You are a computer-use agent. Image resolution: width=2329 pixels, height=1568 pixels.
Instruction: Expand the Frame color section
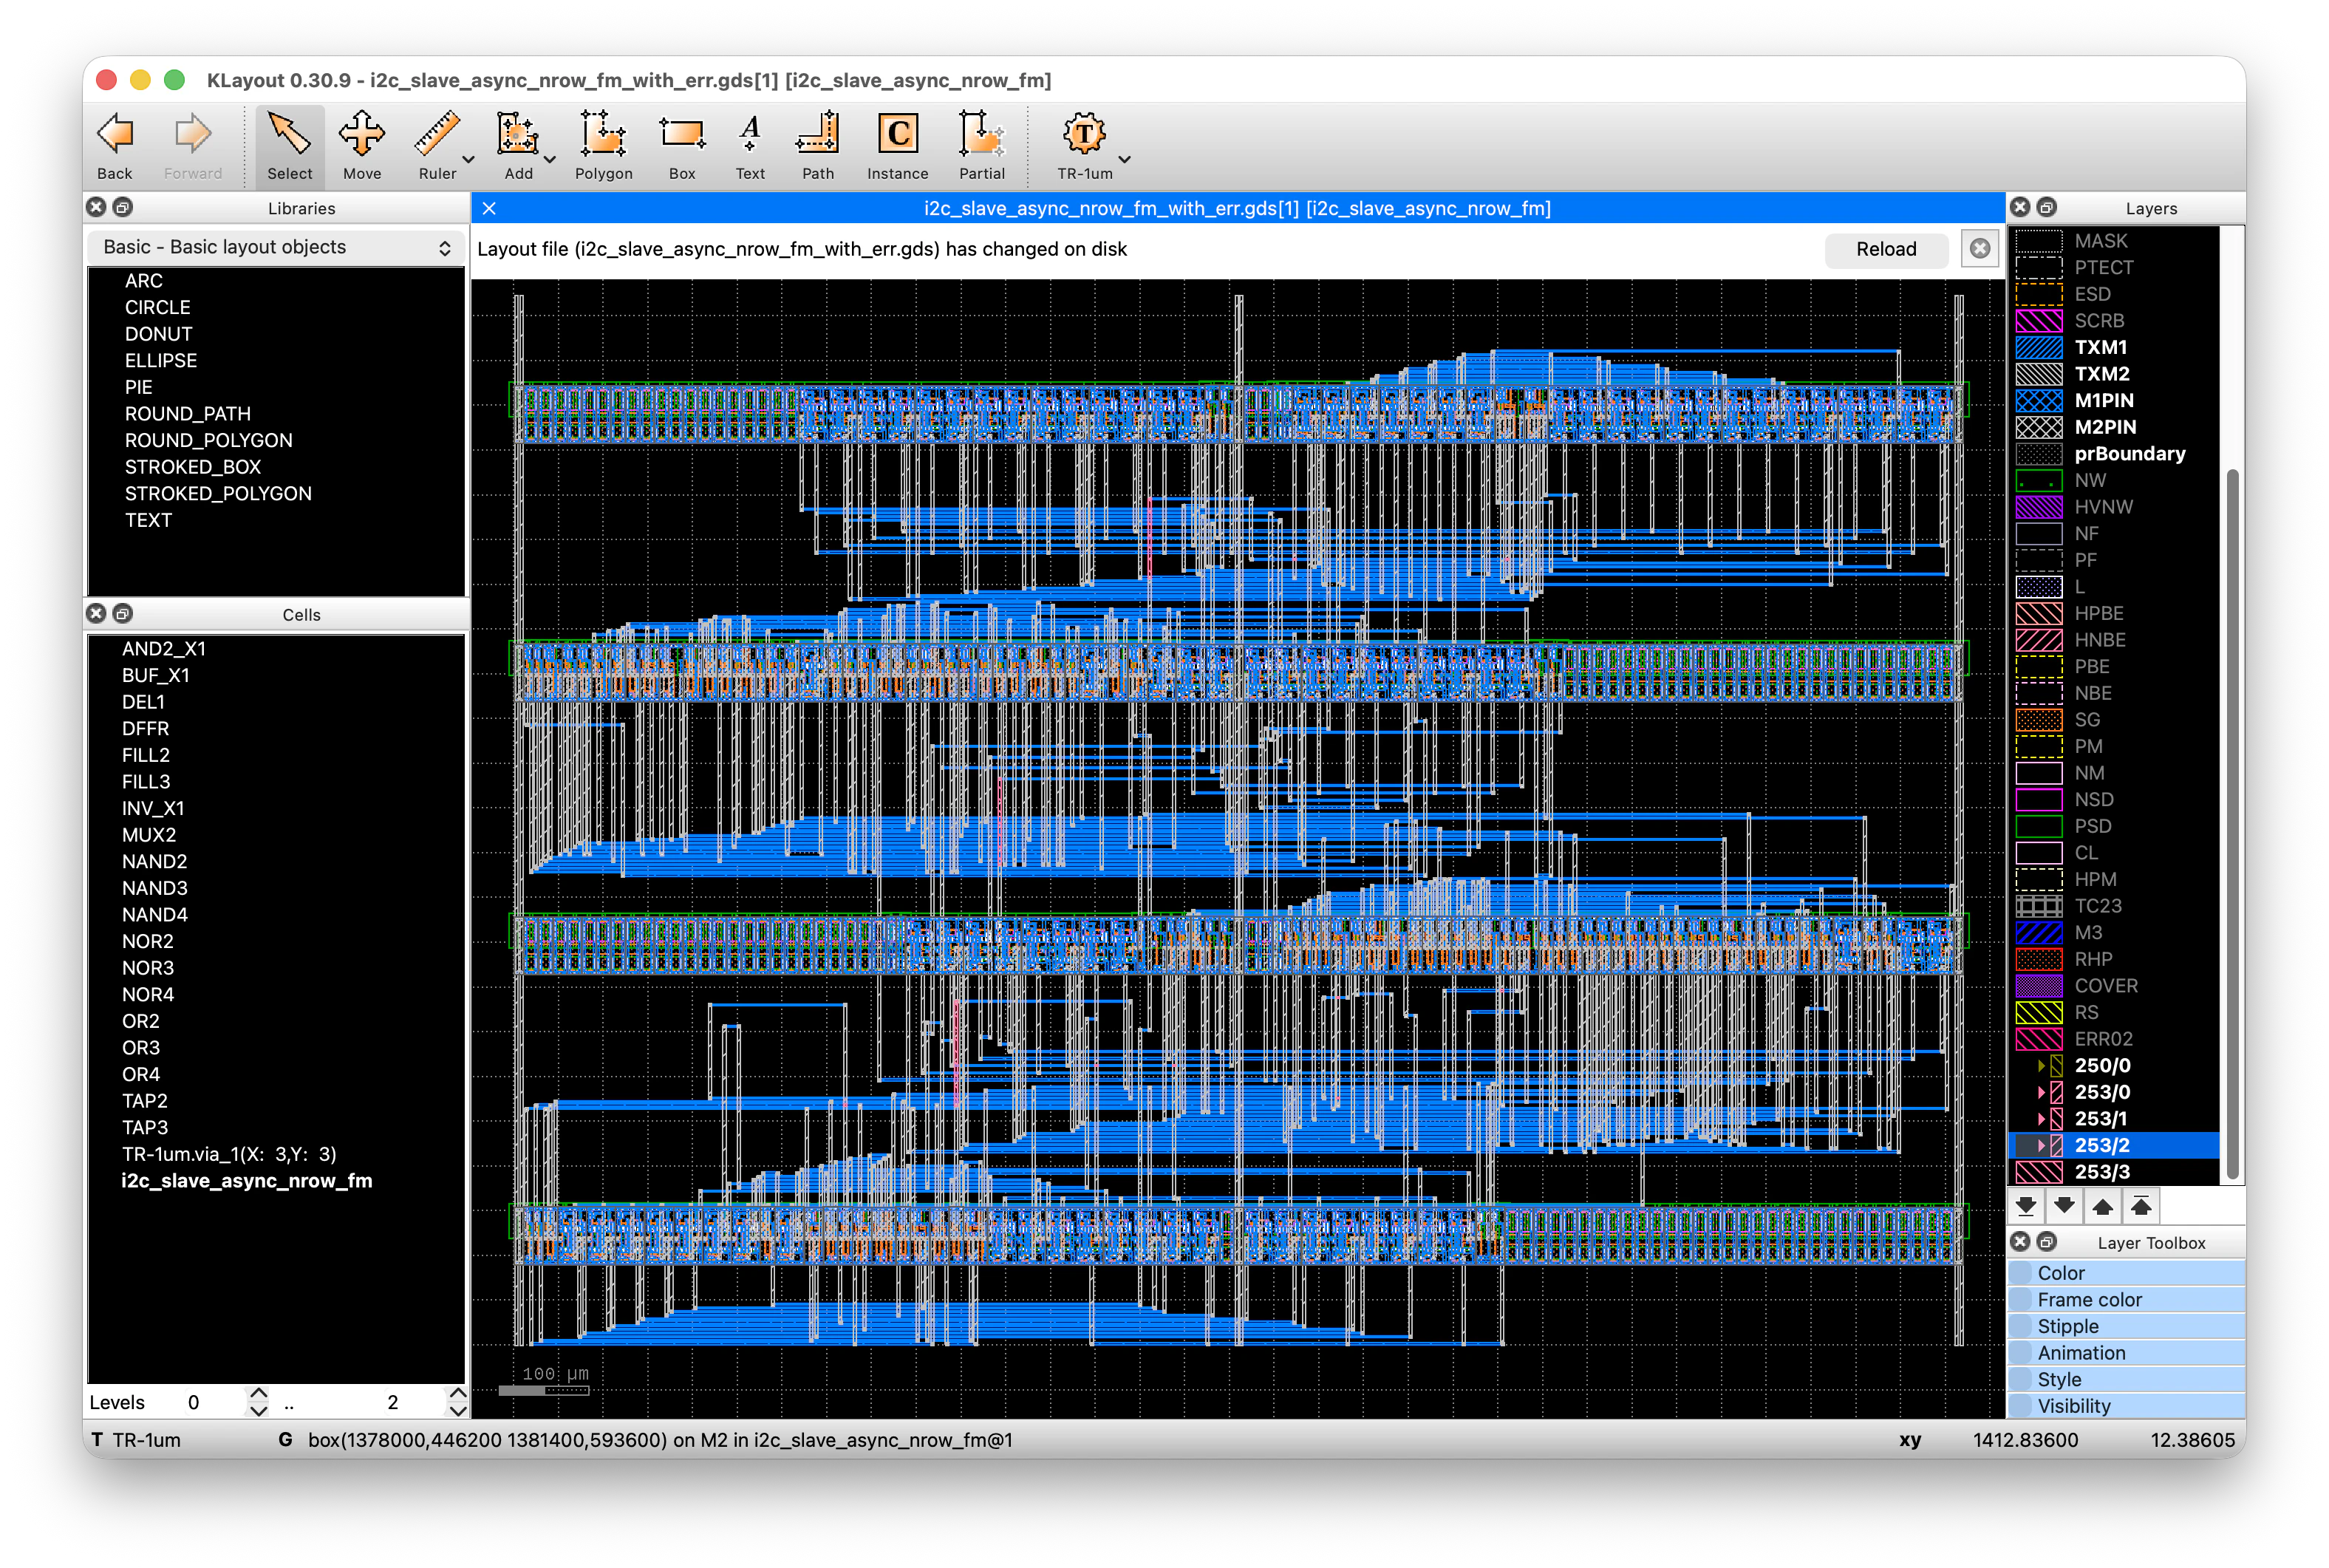(2126, 1299)
